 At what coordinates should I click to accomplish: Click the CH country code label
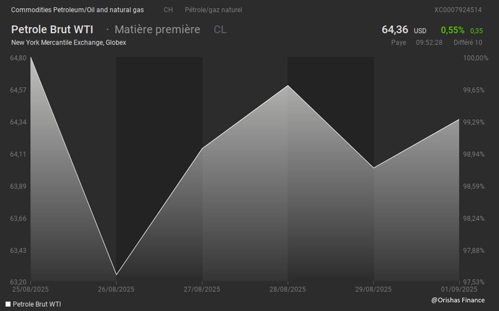click(x=168, y=10)
